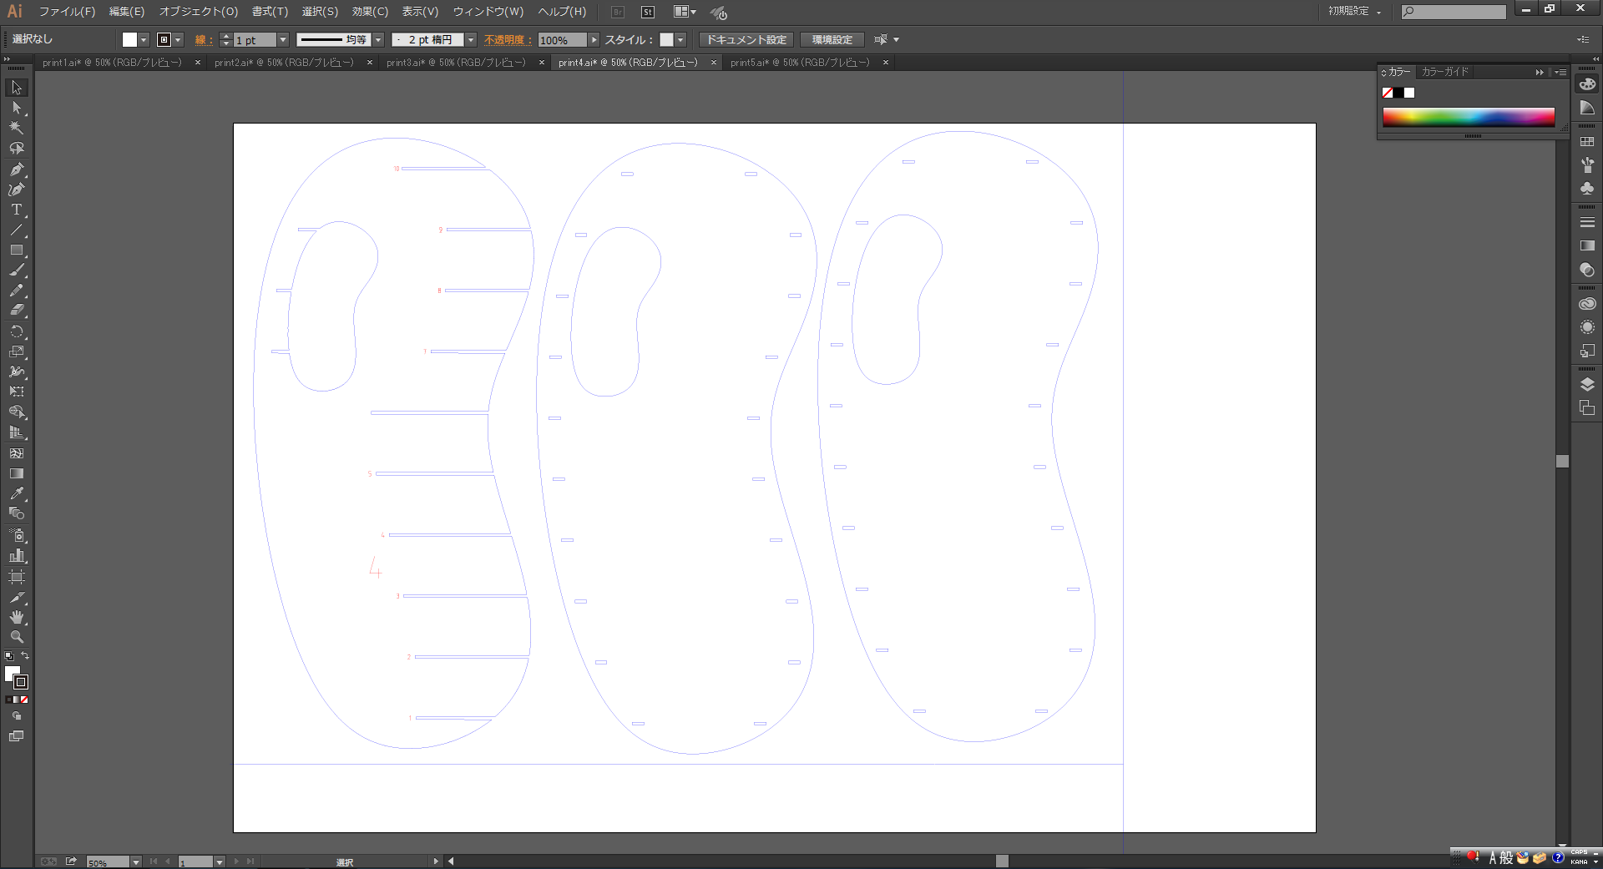Image resolution: width=1603 pixels, height=869 pixels.
Task: Select the Free Transform tool
Action: pos(17,392)
